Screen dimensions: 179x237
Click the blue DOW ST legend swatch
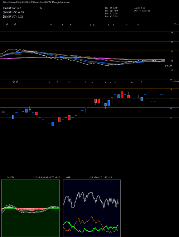(x=4, y=8)
